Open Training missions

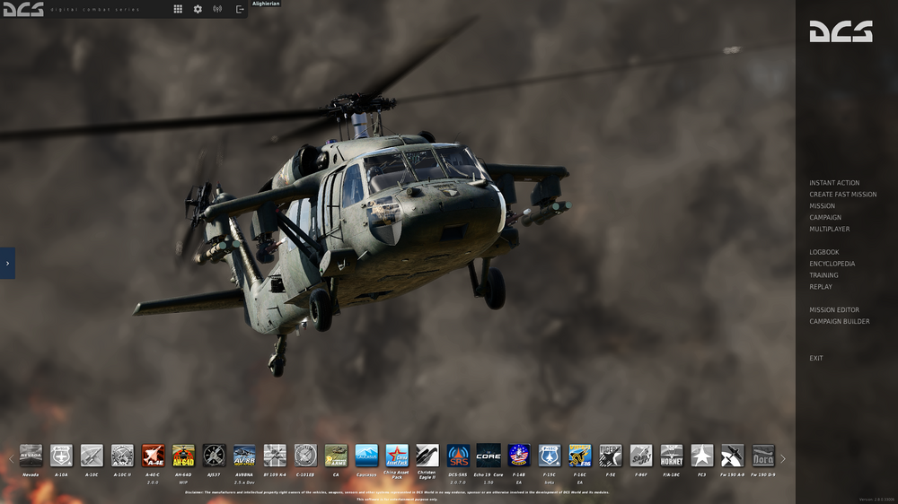[x=823, y=275]
